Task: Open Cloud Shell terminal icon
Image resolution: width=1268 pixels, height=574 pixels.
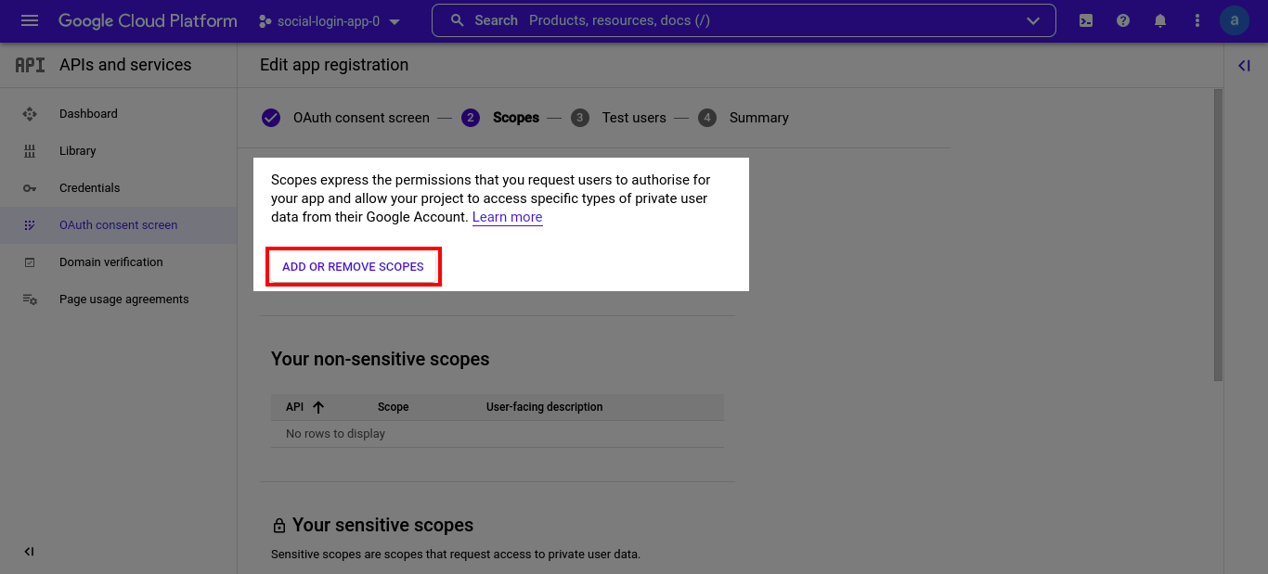Action: (x=1086, y=20)
